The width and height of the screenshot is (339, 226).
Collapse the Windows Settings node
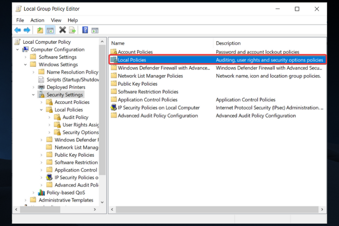25,65
